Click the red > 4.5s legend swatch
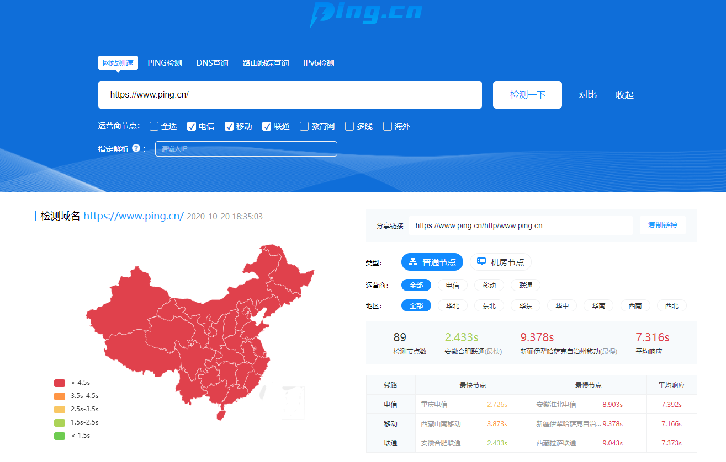Image resolution: width=726 pixels, height=462 pixels. [60, 383]
